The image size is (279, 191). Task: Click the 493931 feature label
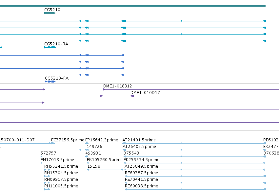tap(93, 153)
